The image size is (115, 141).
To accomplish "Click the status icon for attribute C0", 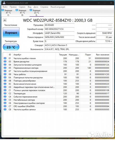I will (x=5, y=87).
